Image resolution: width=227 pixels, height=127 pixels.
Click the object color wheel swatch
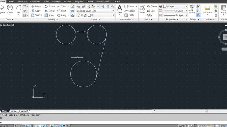click(161, 6)
